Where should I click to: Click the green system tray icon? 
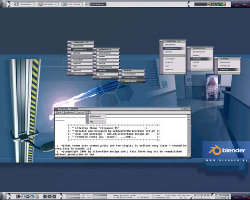[221, 4]
